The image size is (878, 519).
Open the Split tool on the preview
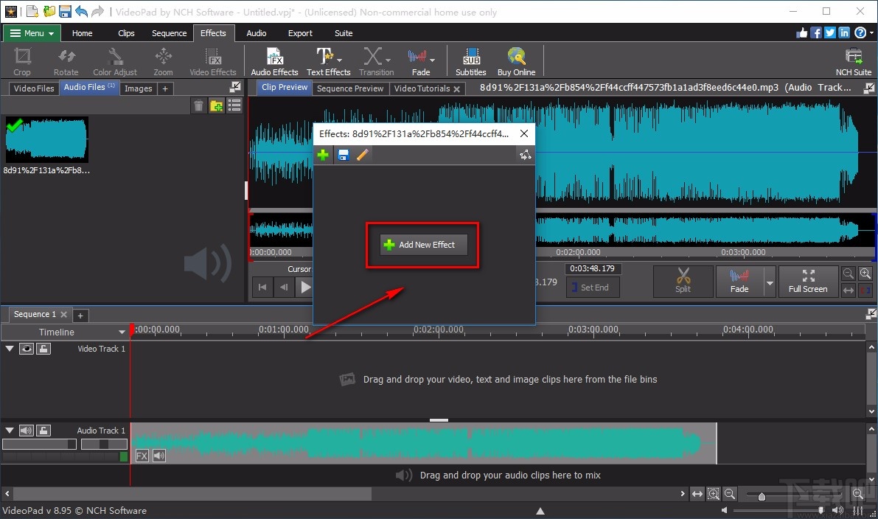click(682, 281)
